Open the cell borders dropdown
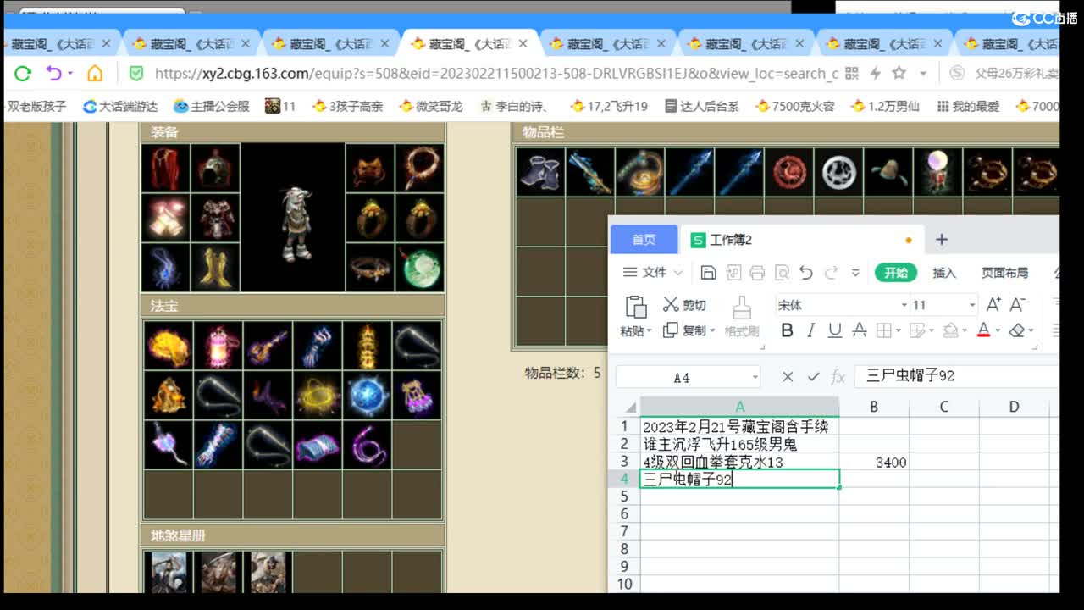 coord(899,331)
